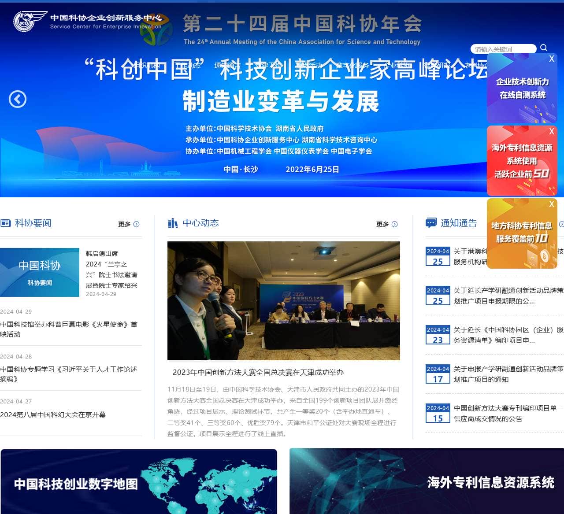Screen dimensions: 564x514
Task: Click the 中心动态 section heading
Action: (x=201, y=223)
